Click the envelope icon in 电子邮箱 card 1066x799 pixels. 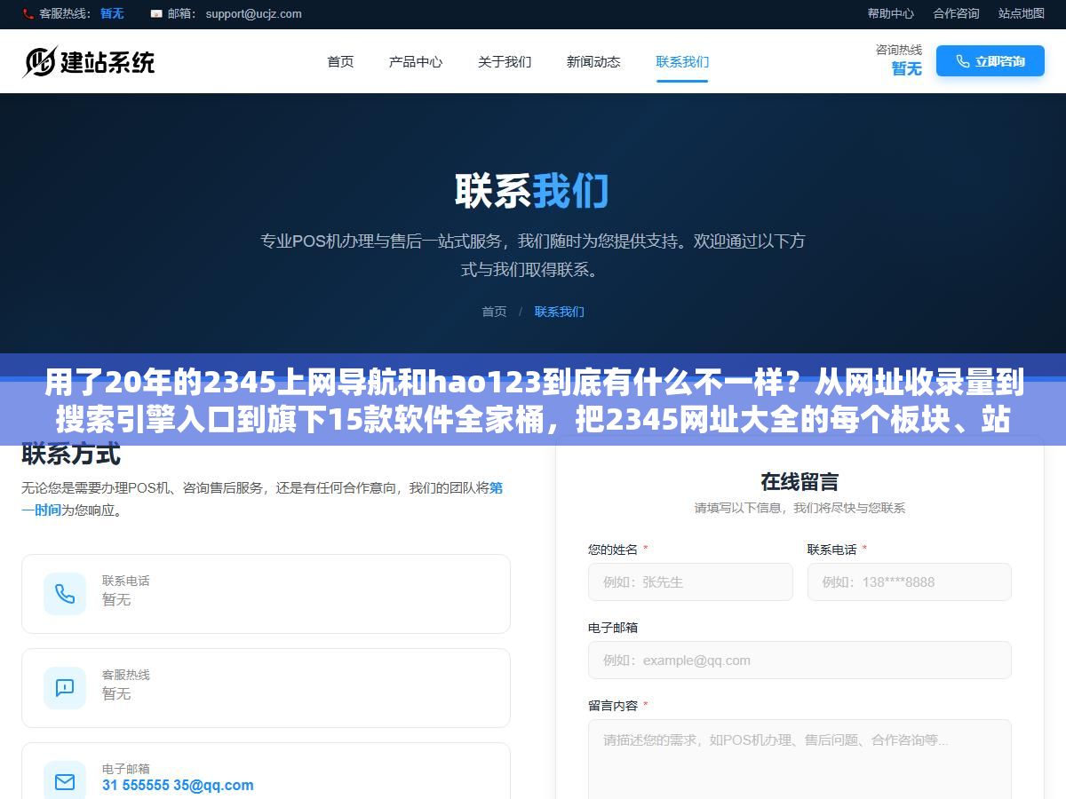(x=65, y=782)
